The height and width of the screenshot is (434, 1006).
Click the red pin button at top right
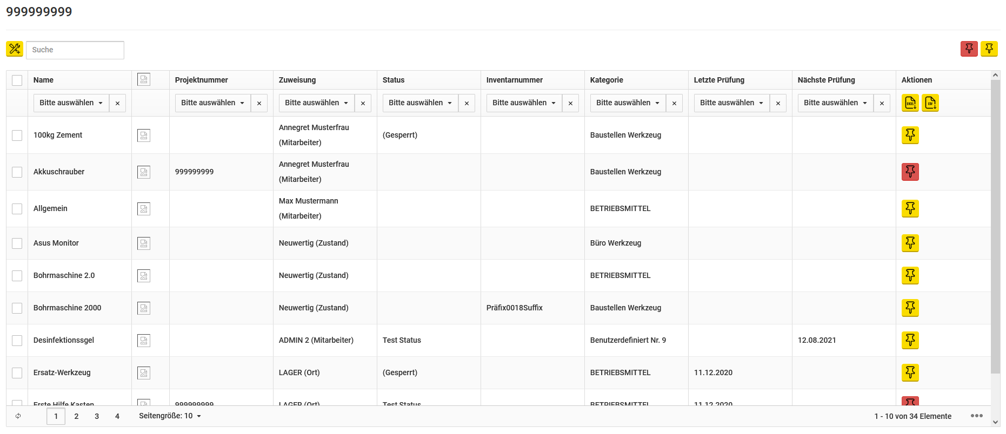(x=969, y=49)
